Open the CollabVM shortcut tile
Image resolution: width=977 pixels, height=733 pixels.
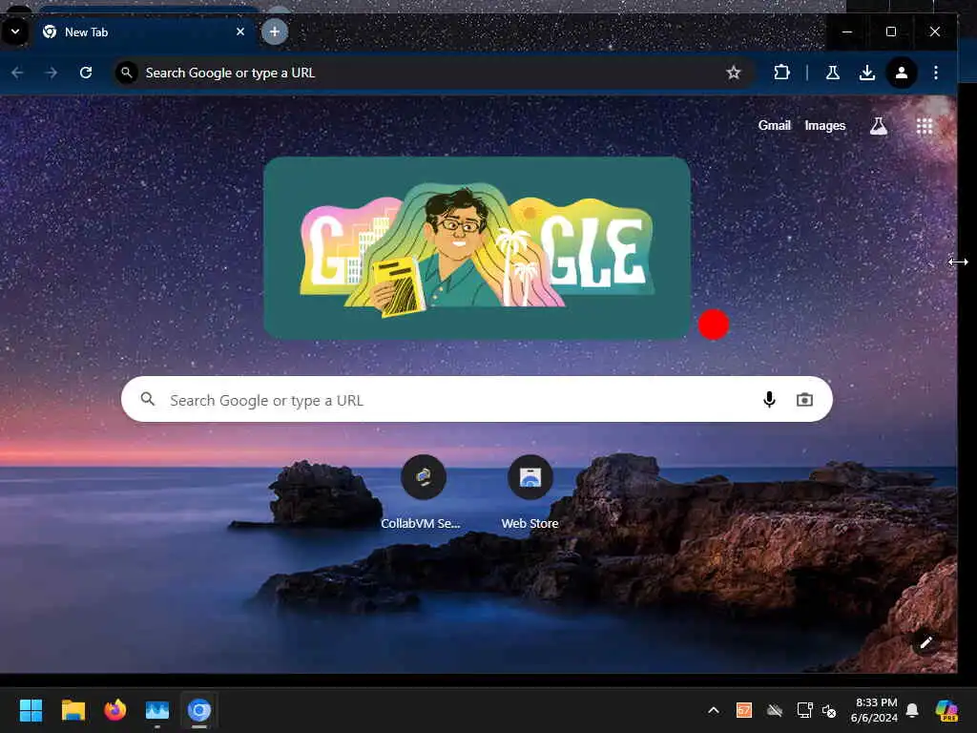[x=422, y=492]
